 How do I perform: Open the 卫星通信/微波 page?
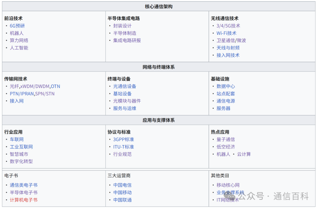coord(231,40)
